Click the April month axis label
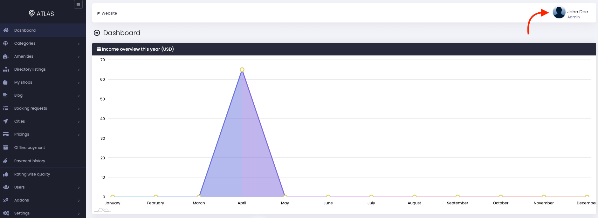598x218 pixels. click(x=242, y=203)
